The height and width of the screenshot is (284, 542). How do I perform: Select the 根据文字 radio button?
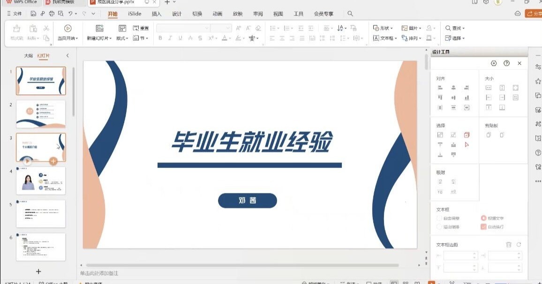pos(484,218)
